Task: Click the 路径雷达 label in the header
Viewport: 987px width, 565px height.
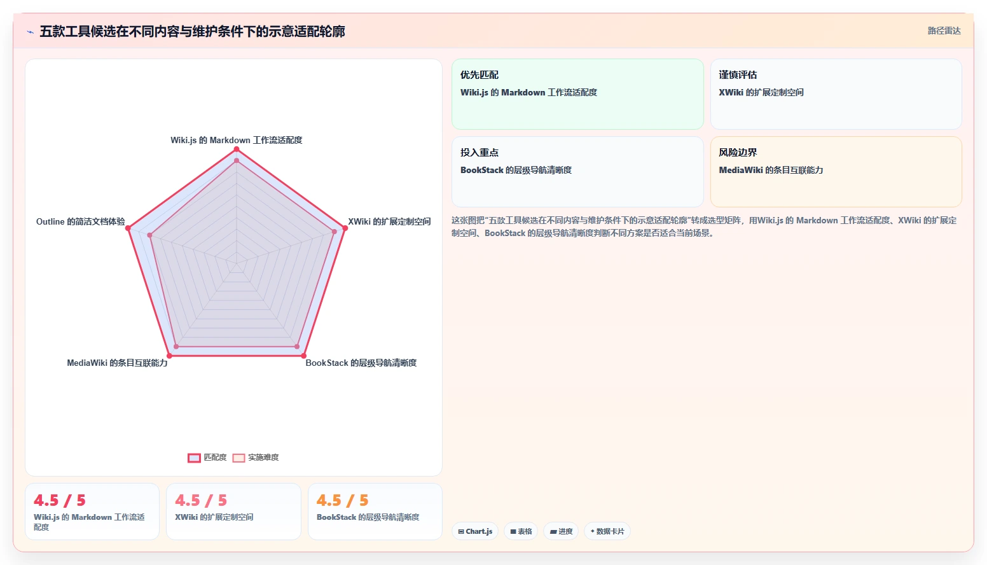Action: [x=944, y=31]
